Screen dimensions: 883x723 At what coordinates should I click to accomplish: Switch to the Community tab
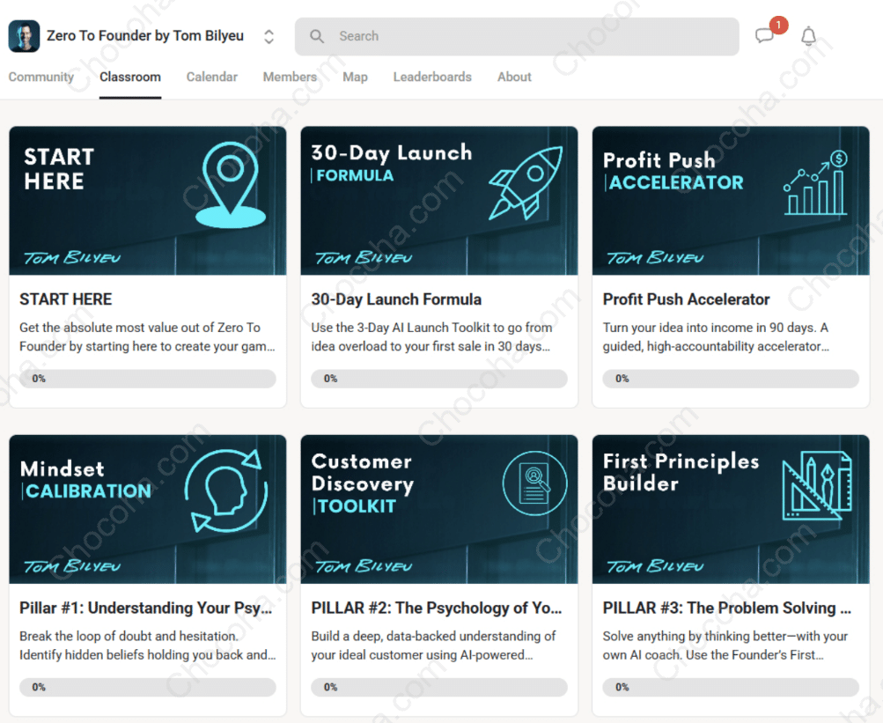pyautogui.click(x=41, y=77)
